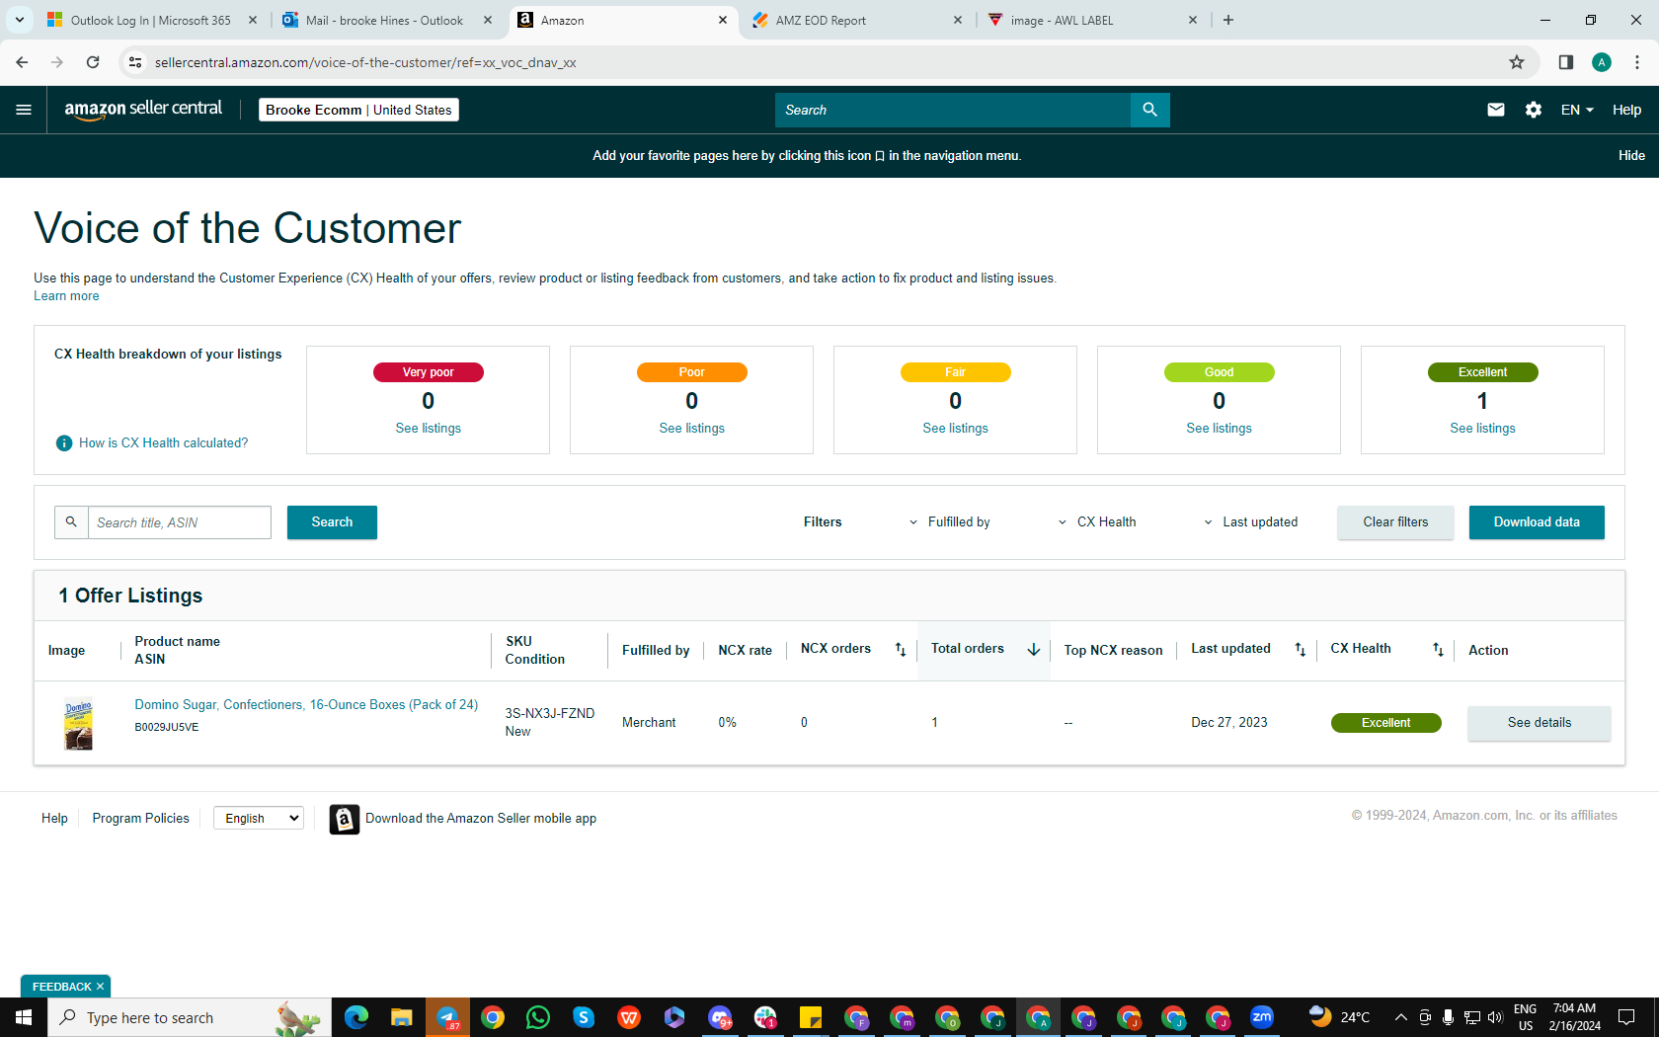
Task: Click the Search button for listings
Action: tap(332, 522)
